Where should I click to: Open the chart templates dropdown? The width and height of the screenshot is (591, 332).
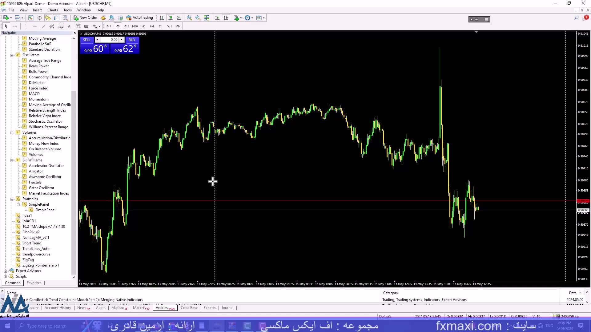(260, 18)
